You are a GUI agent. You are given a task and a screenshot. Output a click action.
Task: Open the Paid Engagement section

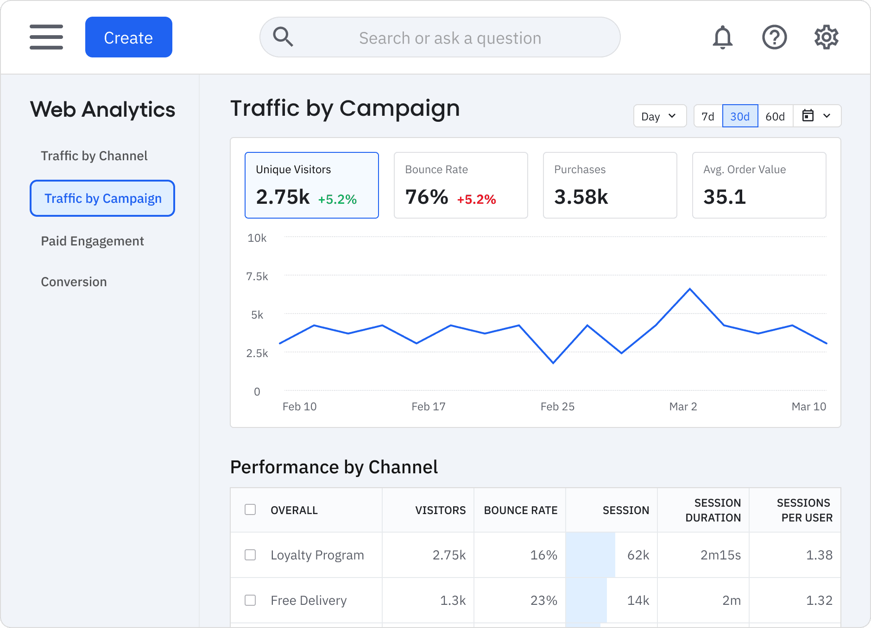point(92,241)
